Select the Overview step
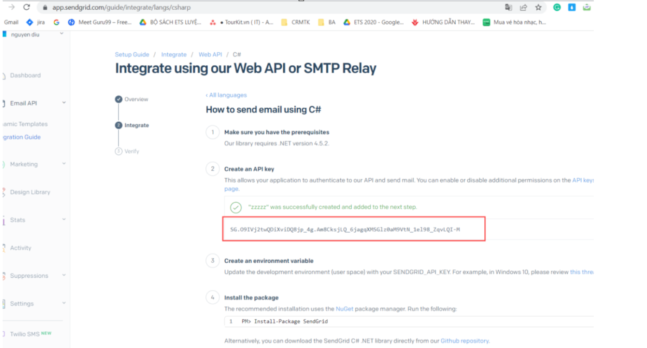Viewport: 647px width, 348px height. [132, 99]
